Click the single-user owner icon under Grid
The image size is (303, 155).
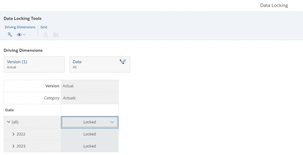pyautogui.click(x=46, y=35)
